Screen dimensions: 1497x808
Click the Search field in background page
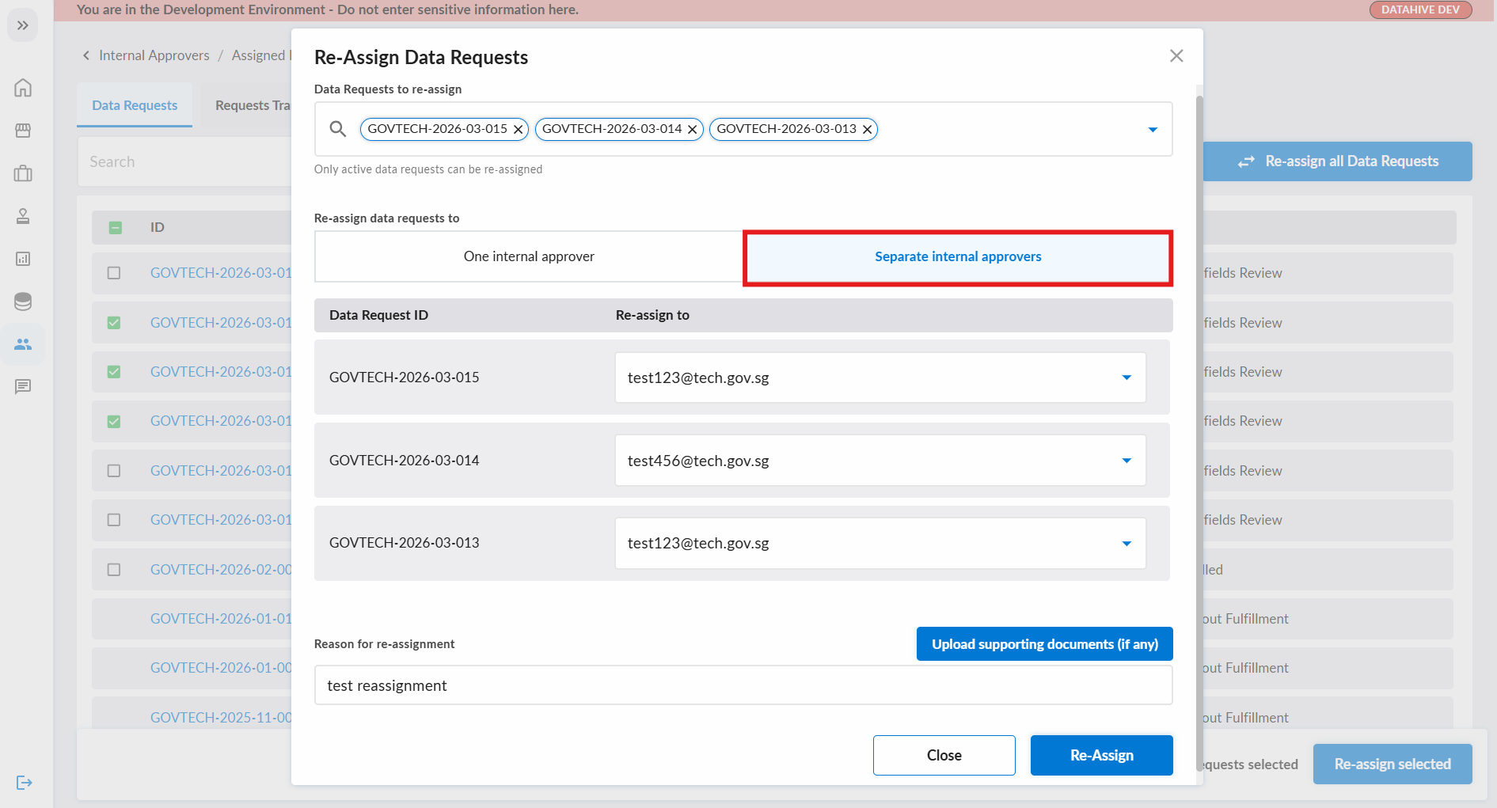[x=184, y=161]
